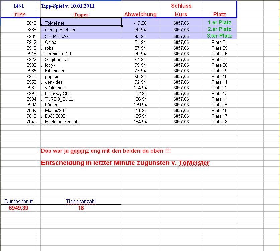Select the 1.er Platz cell

click(x=220, y=22)
